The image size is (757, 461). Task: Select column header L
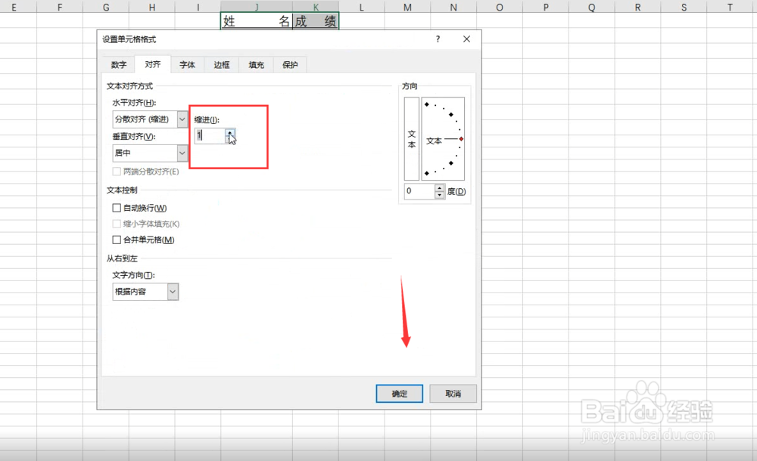coord(361,7)
